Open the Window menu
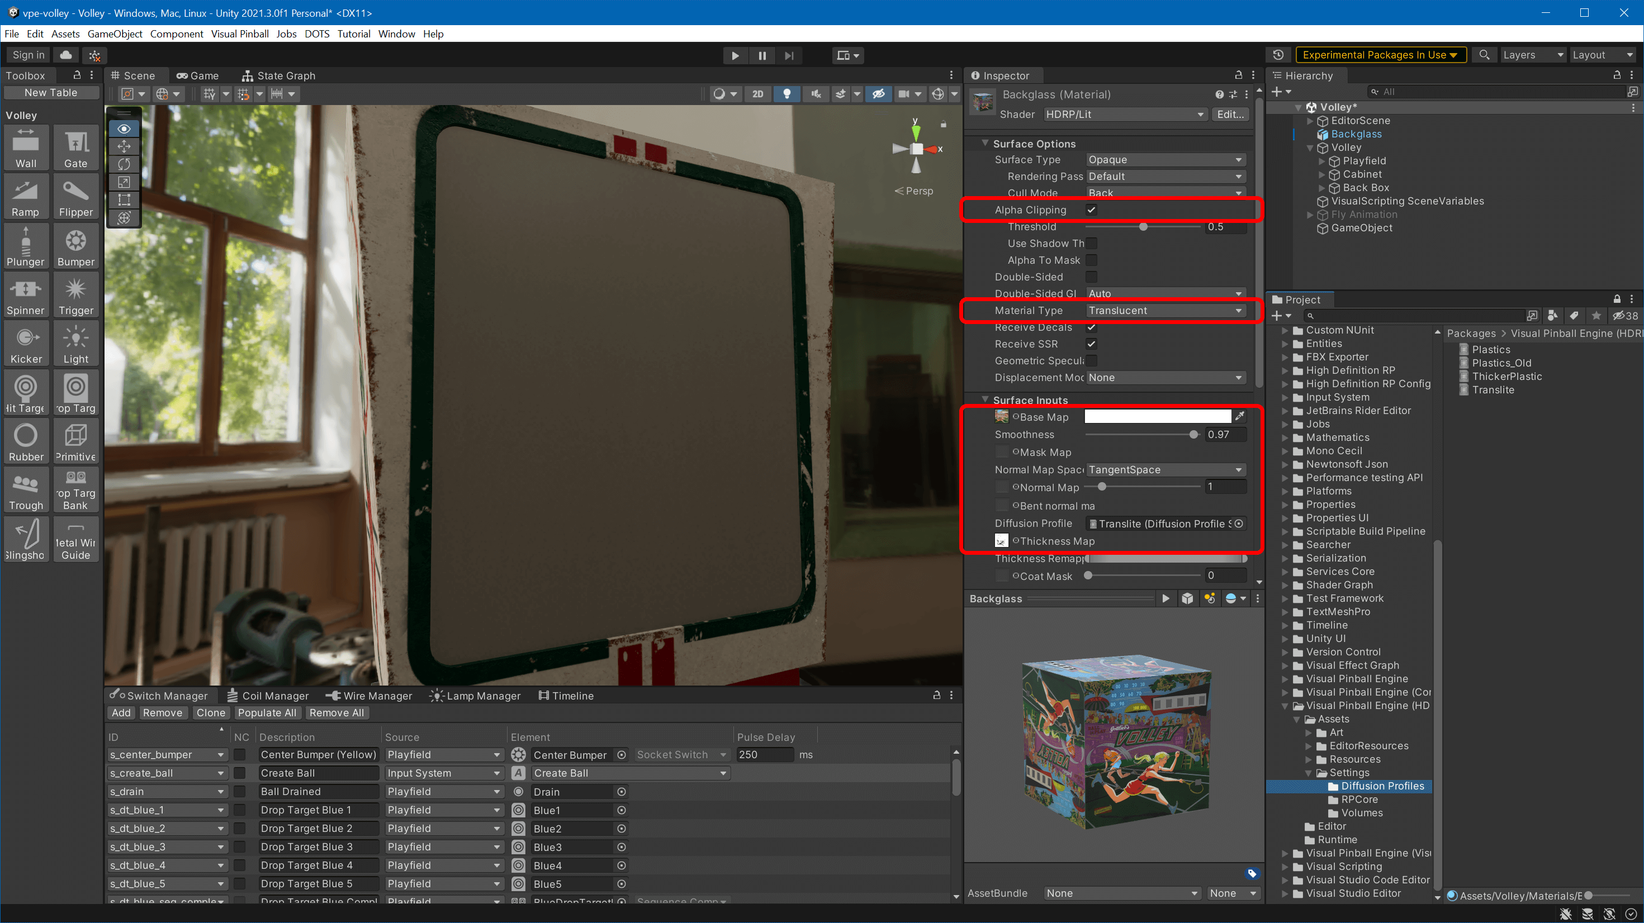The width and height of the screenshot is (1644, 923). coord(396,34)
